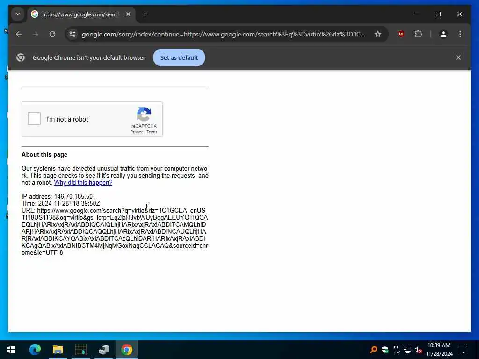The height and width of the screenshot is (359, 479).
Task: Go forward with the forward arrow
Action: click(36, 34)
